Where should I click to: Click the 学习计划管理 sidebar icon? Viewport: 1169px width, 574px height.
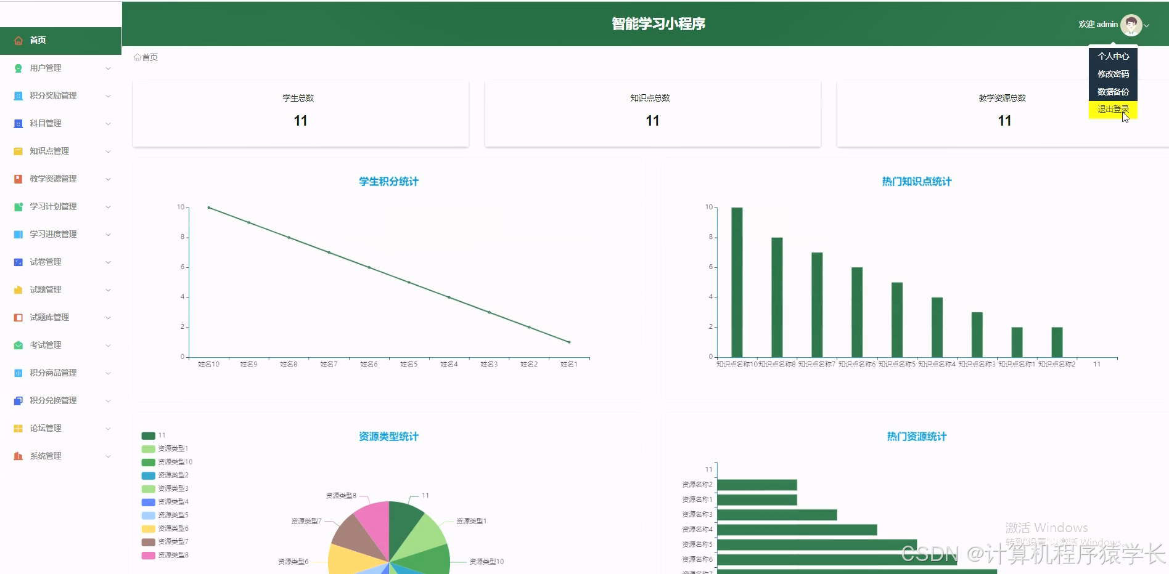(18, 206)
